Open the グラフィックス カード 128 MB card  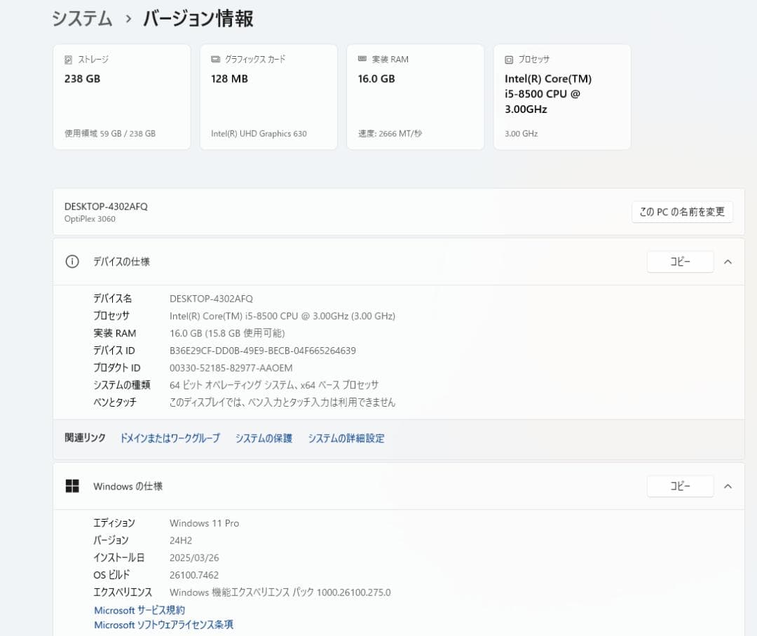268,97
